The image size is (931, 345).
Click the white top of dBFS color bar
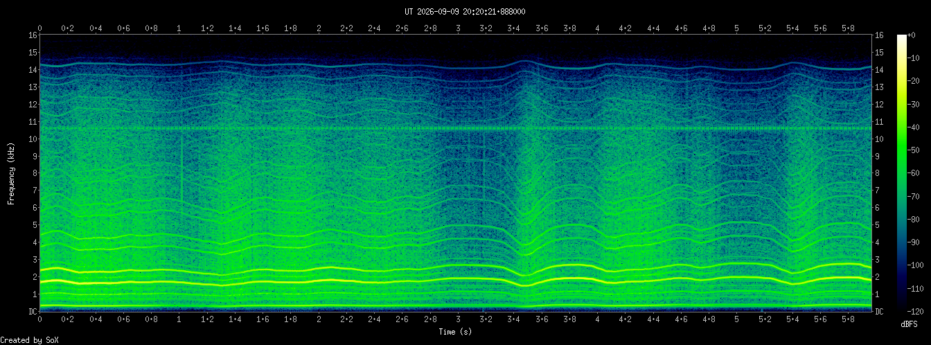pyautogui.click(x=902, y=37)
